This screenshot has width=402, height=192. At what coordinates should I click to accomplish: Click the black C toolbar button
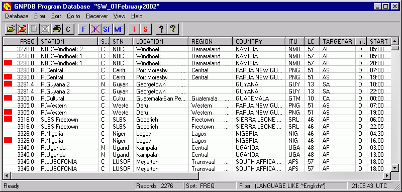(68, 29)
